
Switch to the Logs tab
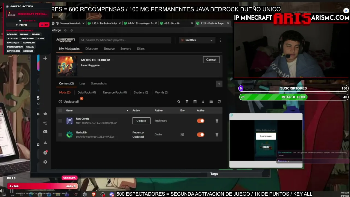tap(82, 83)
